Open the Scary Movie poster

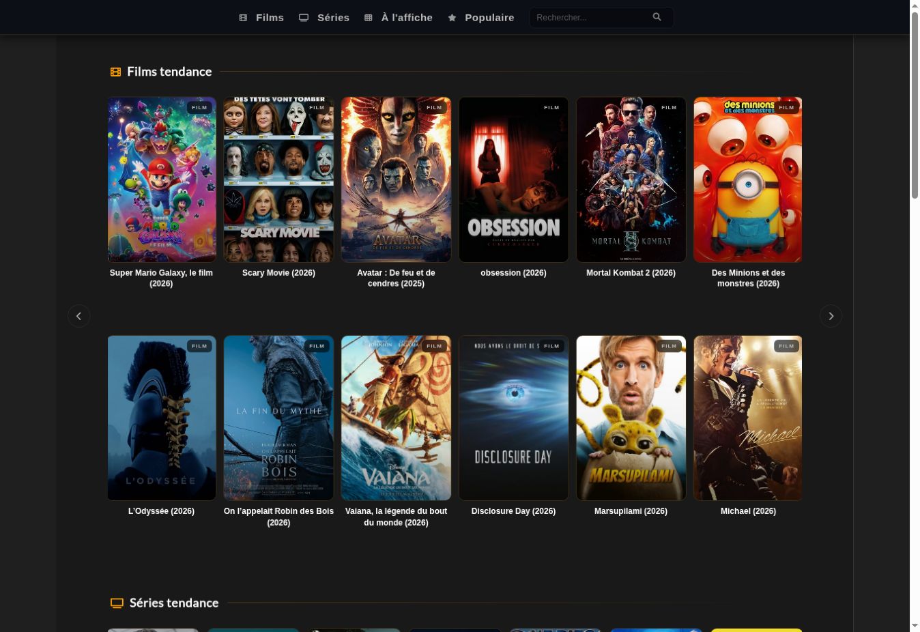click(279, 179)
